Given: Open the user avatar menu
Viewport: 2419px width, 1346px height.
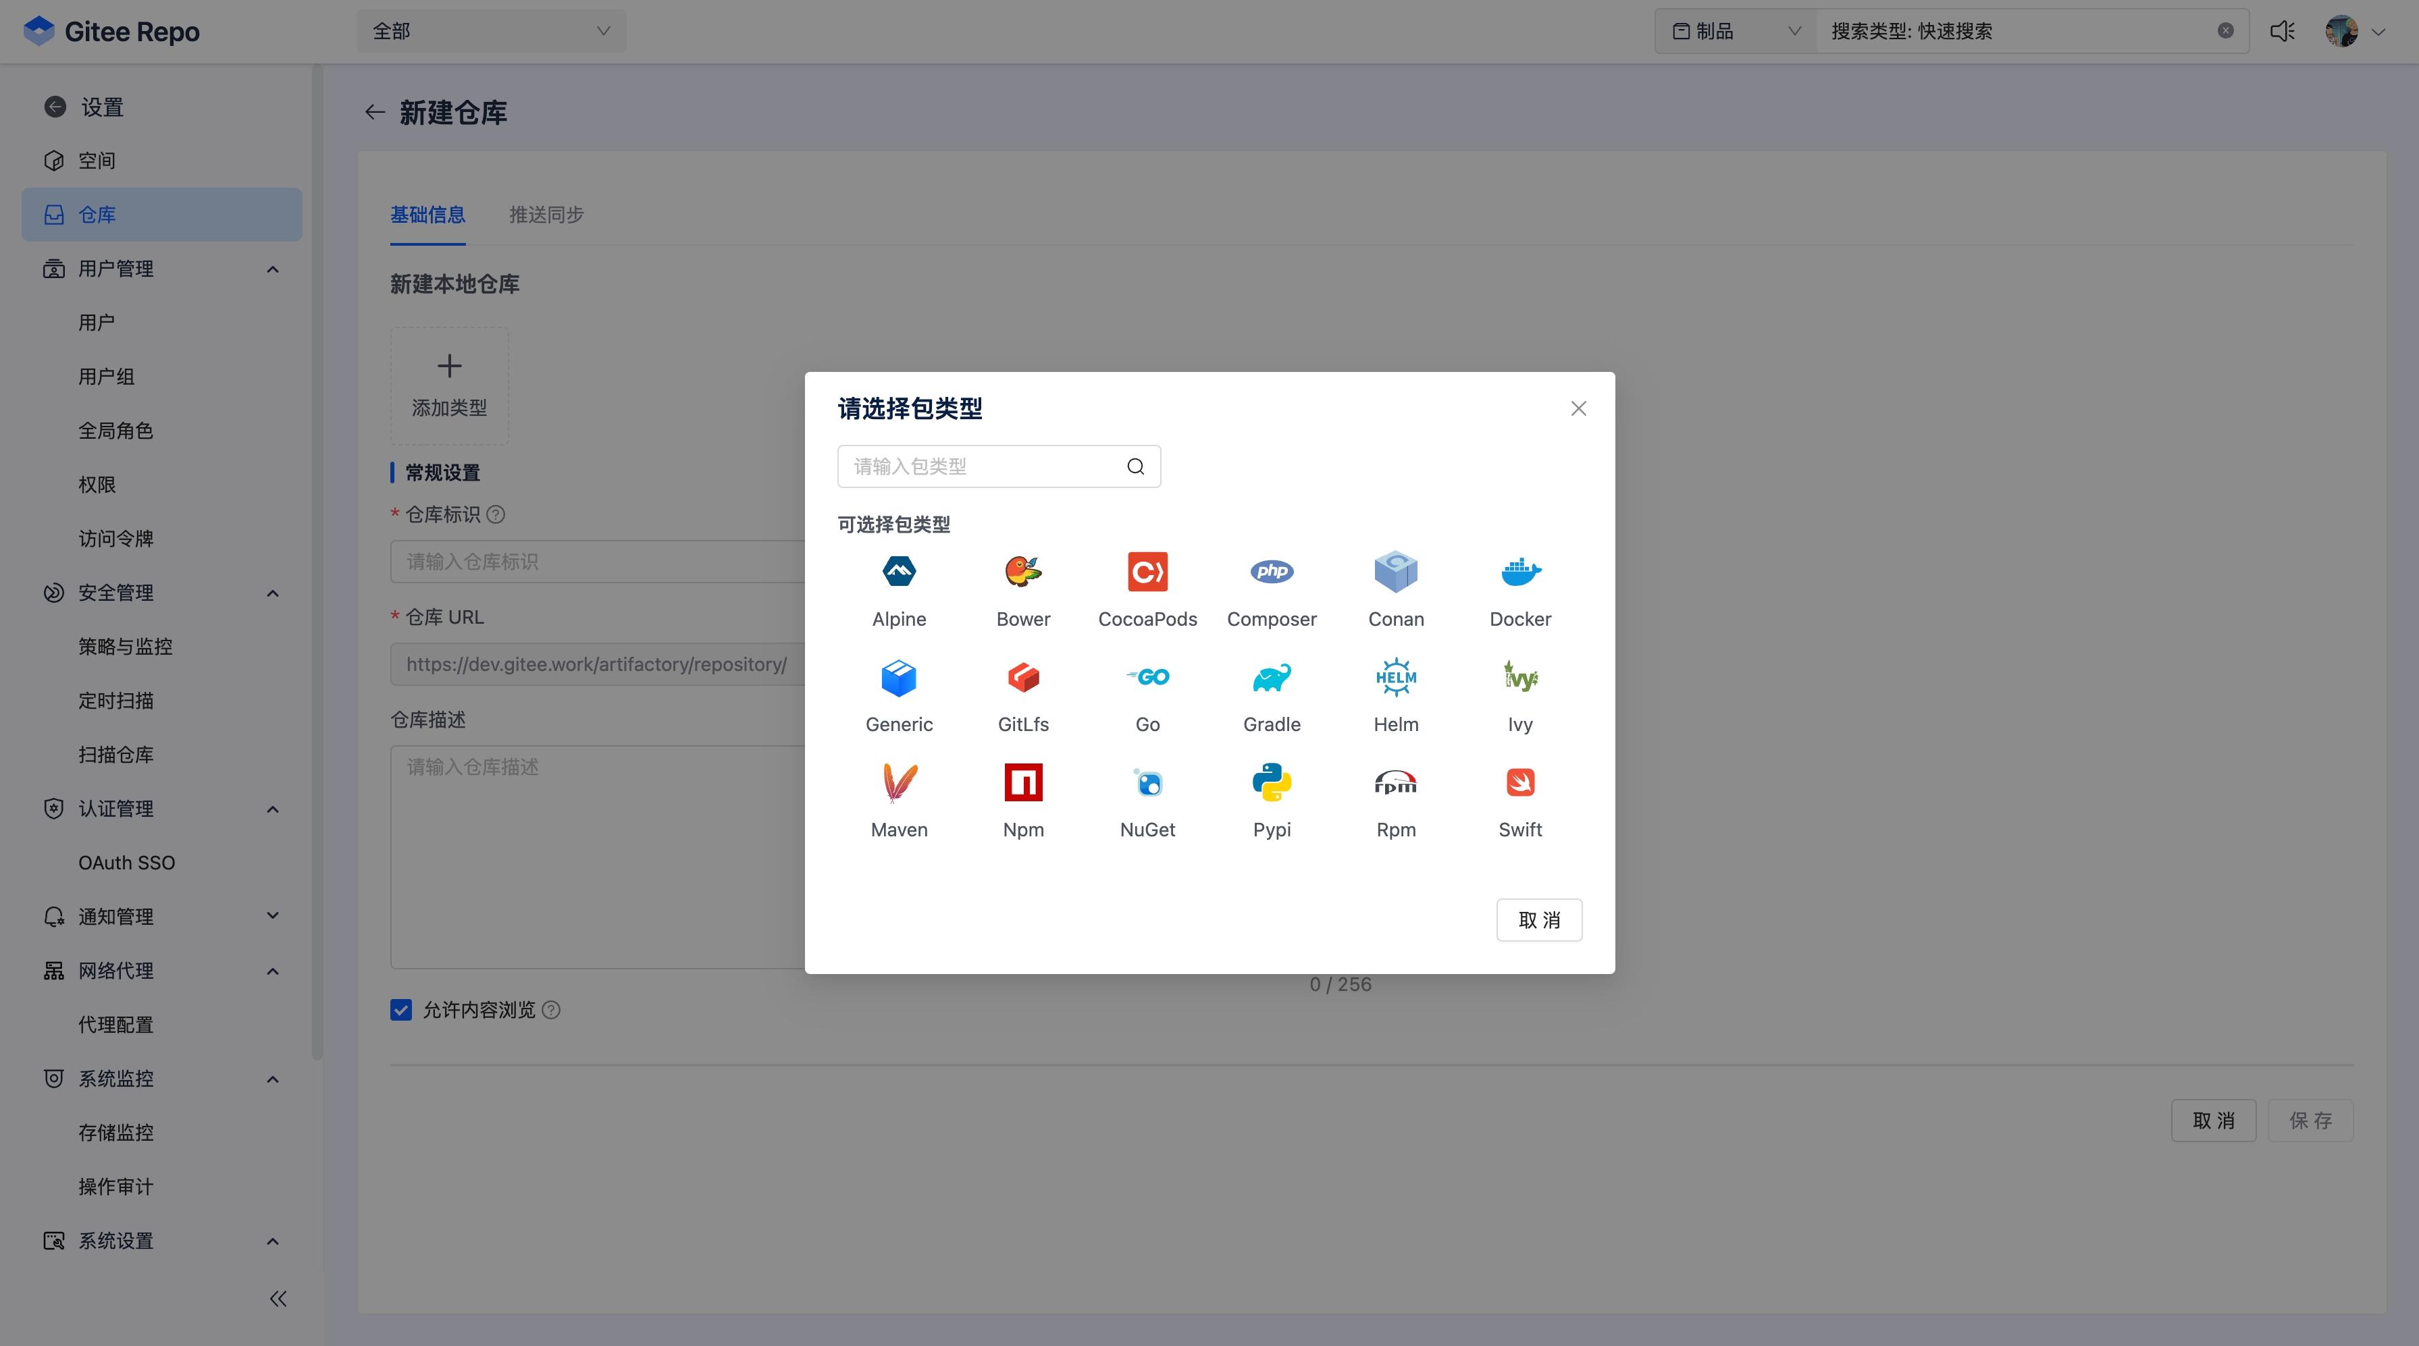Looking at the screenshot, I should pyautogui.click(x=2355, y=31).
